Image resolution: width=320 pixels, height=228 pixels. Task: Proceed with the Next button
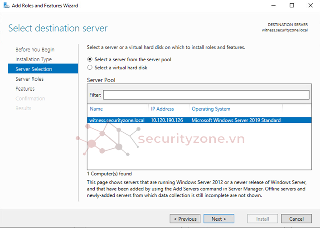coord(218,219)
